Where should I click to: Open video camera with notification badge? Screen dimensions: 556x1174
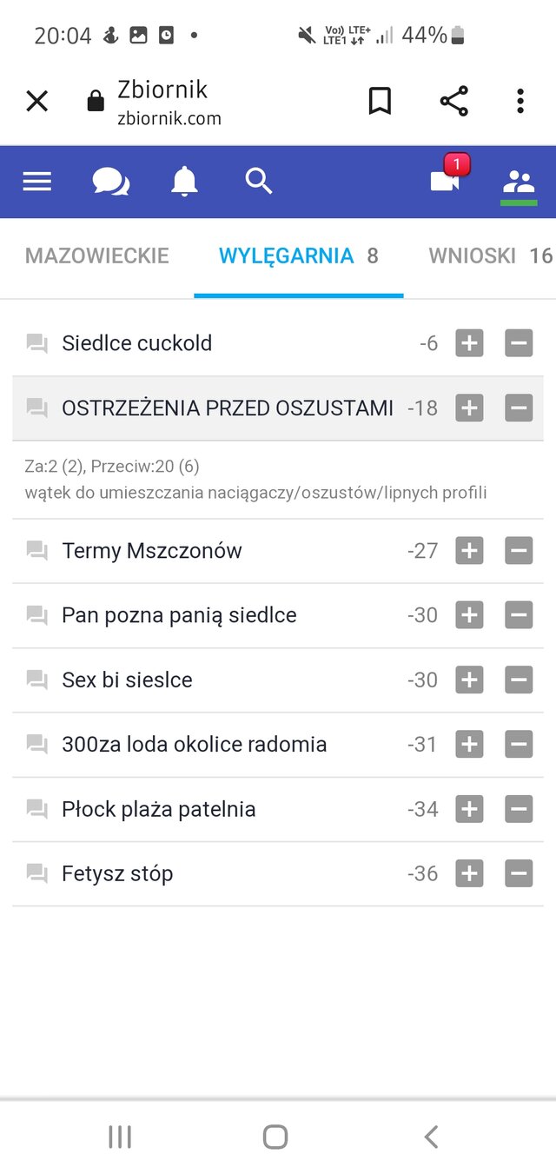tap(447, 180)
